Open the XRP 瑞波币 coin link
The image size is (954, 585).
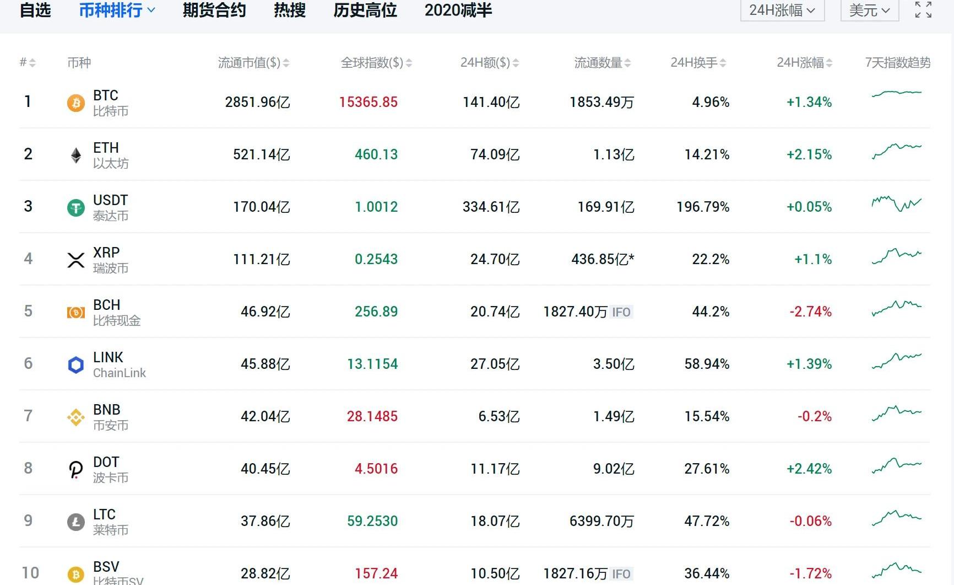click(111, 260)
